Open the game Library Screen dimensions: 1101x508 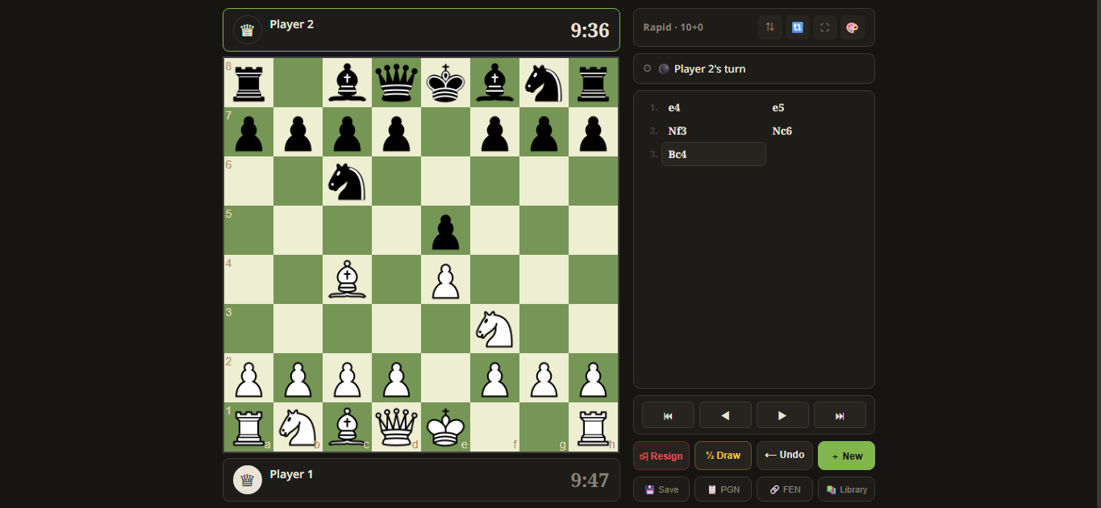pyautogui.click(x=846, y=489)
